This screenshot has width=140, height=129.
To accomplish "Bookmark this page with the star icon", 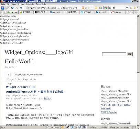I will [86, 8].
